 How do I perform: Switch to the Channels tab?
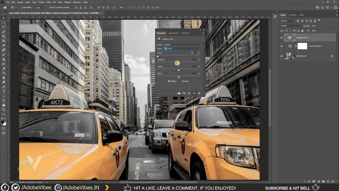[292, 15]
